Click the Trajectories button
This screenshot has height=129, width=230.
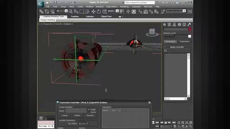point(184,42)
